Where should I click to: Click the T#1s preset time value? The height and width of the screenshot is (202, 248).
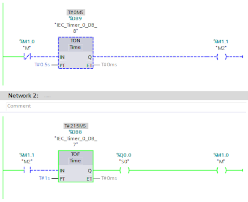pos(44,178)
